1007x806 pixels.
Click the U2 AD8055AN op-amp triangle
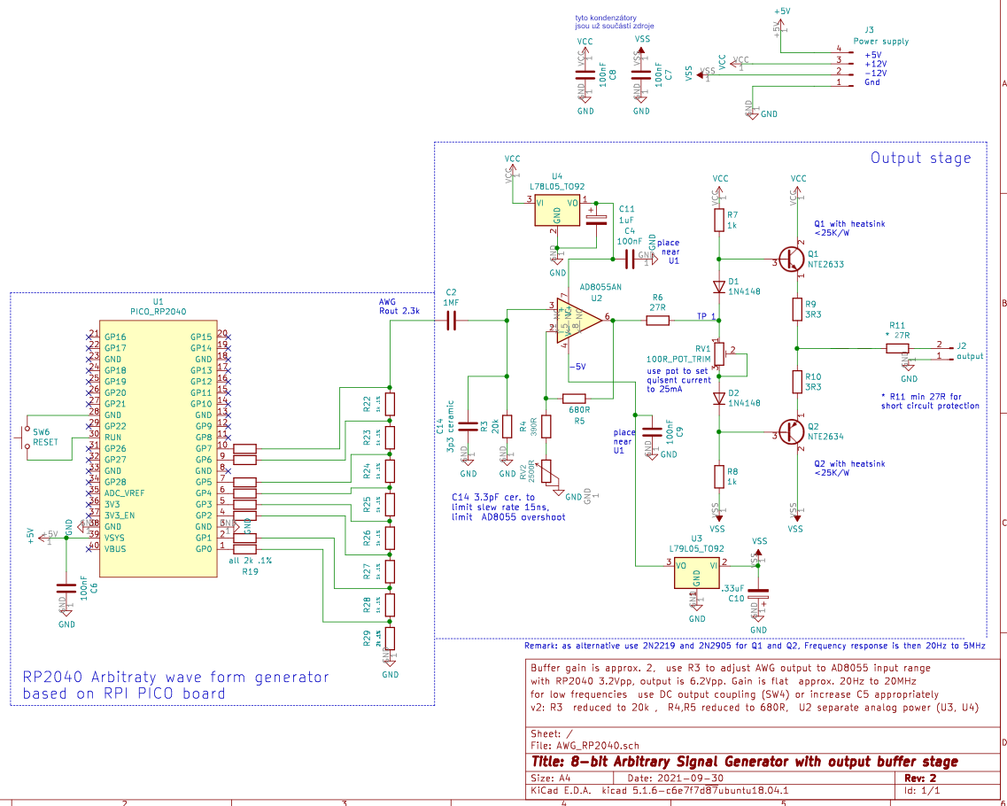[x=578, y=319]
